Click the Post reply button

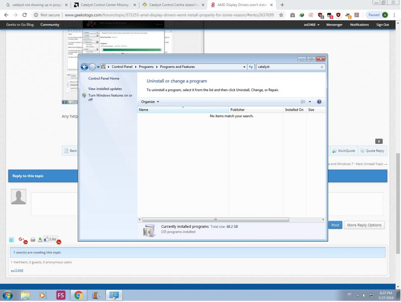[x=335, y=225]
